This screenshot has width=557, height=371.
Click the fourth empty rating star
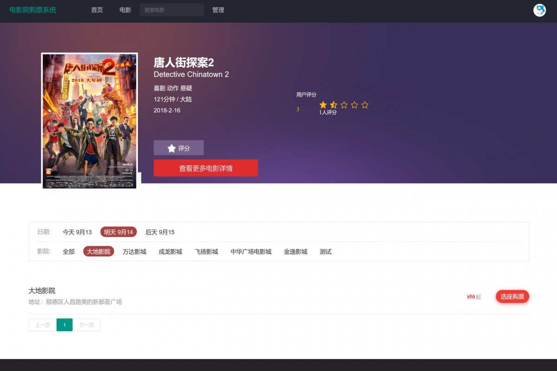pos(354,105)
